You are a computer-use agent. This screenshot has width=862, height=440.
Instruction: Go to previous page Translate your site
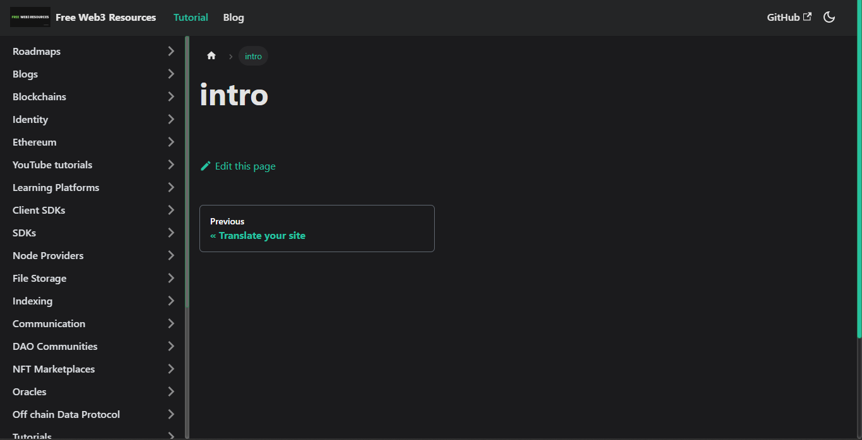(x=317, y=228)
